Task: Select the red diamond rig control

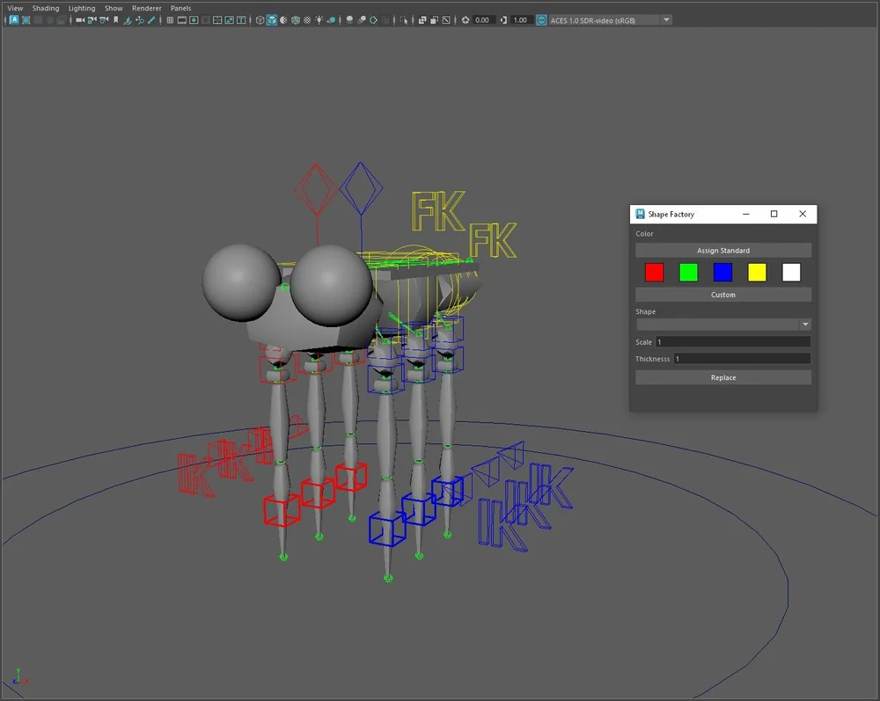Action: [x=316, y=189]
